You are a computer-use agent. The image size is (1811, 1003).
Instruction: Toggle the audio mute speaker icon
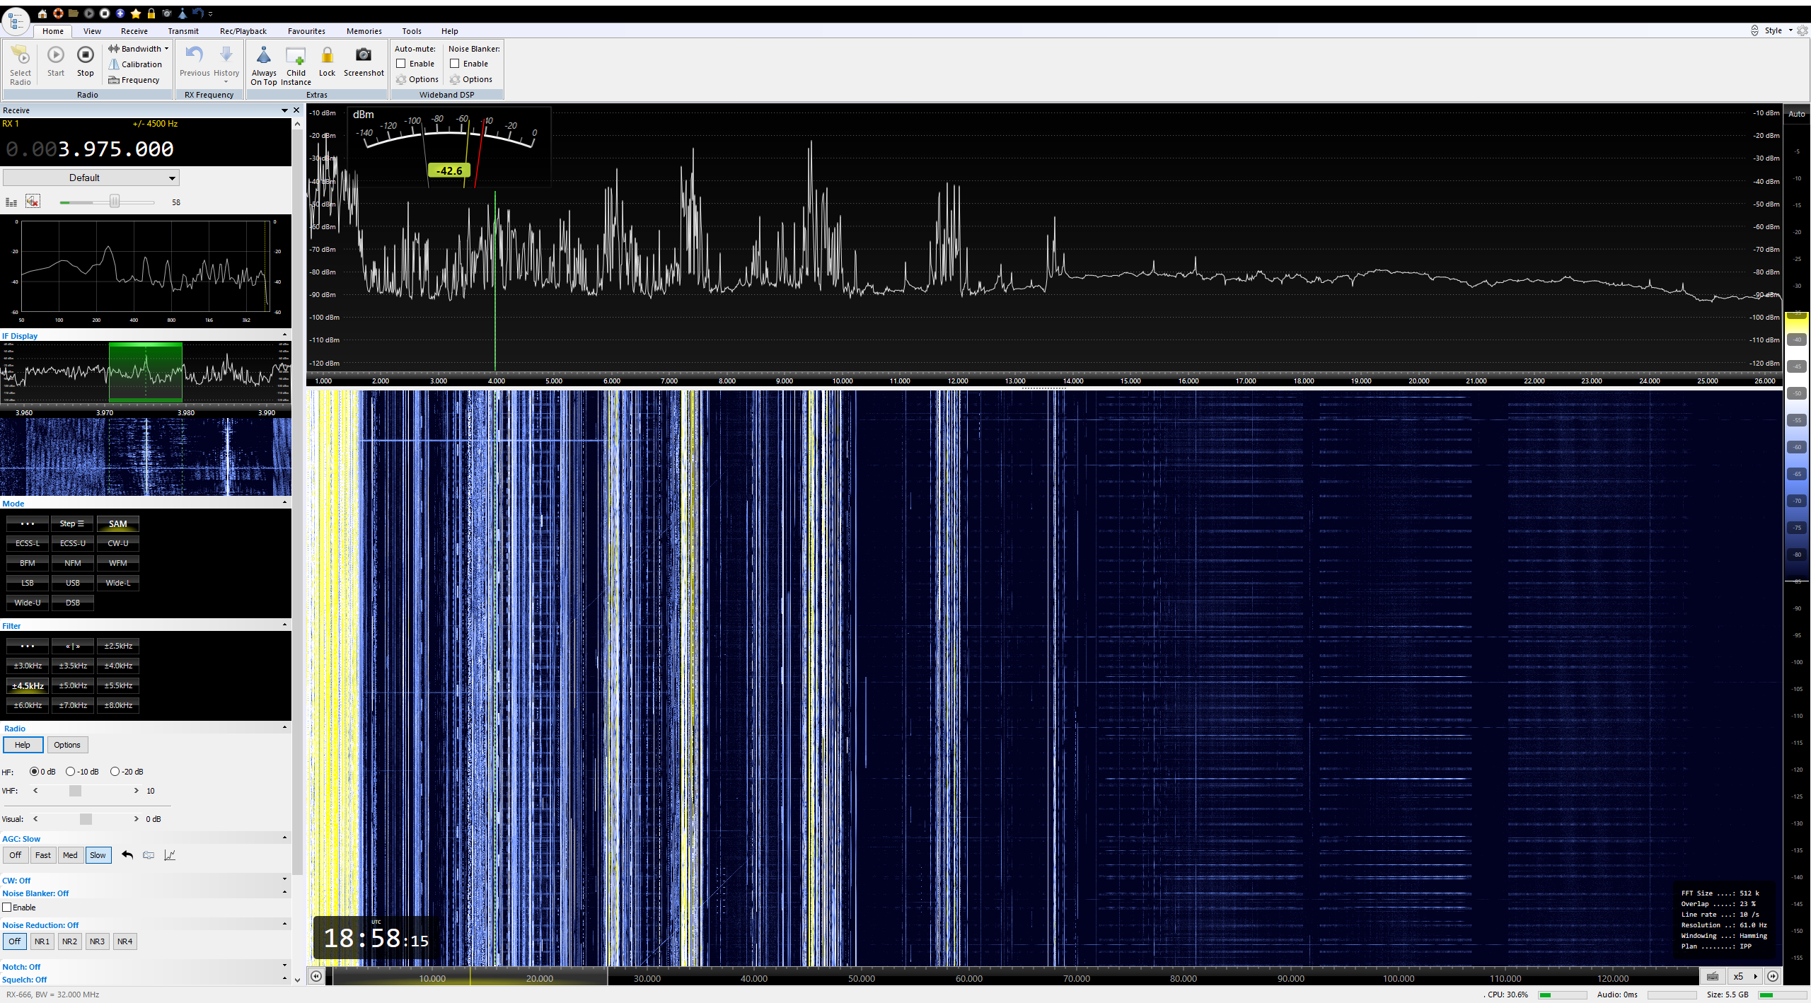[33, 202]
